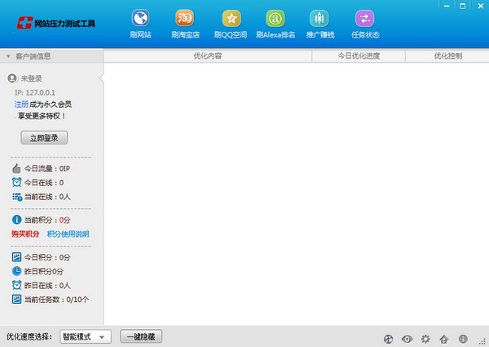Open the 刷淘宝店 Taobao tool
The width and height of the screenshot is (489, 347).
coord(185,19)
